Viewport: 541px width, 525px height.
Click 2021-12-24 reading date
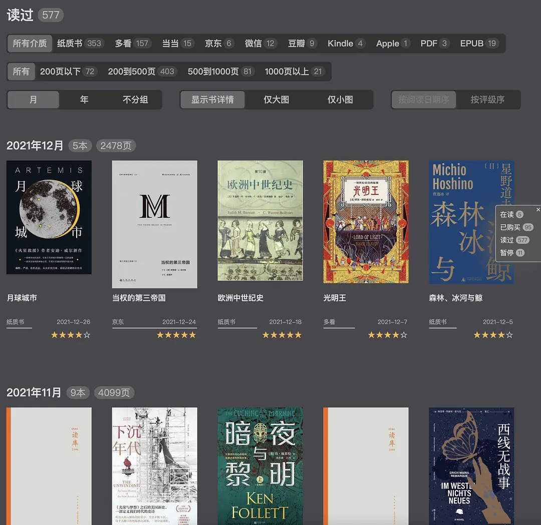(179, 322)
